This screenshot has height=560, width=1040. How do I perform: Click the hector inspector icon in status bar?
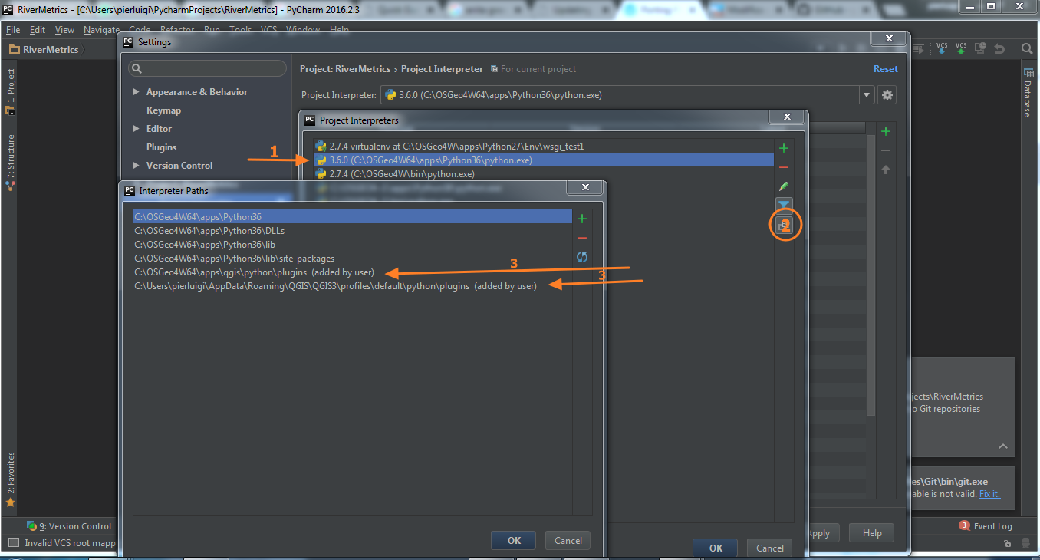tap(1025, 544)
